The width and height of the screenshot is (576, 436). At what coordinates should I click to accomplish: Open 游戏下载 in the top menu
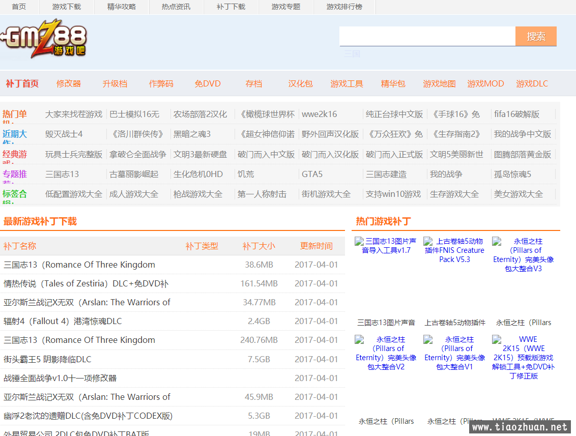tap(66, 7)
